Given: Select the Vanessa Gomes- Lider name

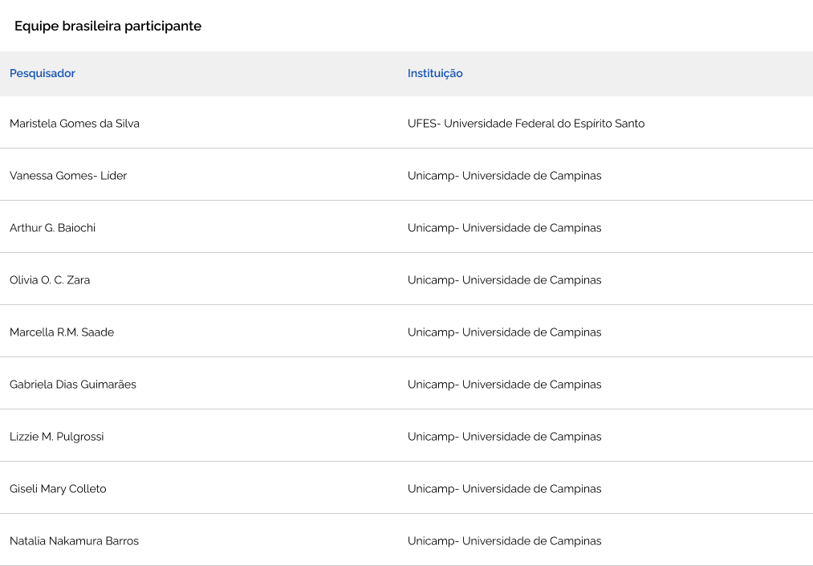Looking at the screenshot, I should pos(68,176).
